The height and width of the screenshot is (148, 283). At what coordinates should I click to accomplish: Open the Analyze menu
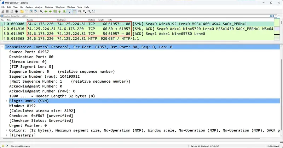tap(39, 7)
